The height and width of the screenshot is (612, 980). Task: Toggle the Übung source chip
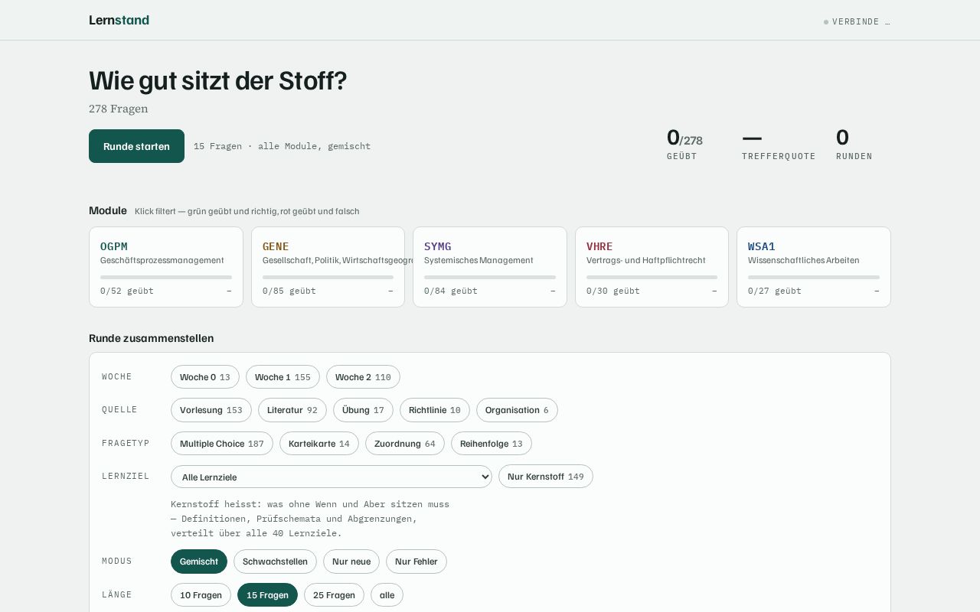point(363,410)
